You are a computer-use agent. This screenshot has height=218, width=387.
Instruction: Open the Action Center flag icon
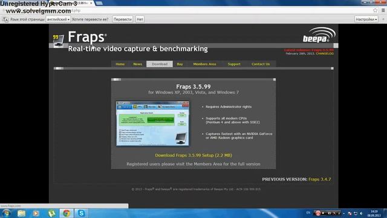[x=350, y=213]
